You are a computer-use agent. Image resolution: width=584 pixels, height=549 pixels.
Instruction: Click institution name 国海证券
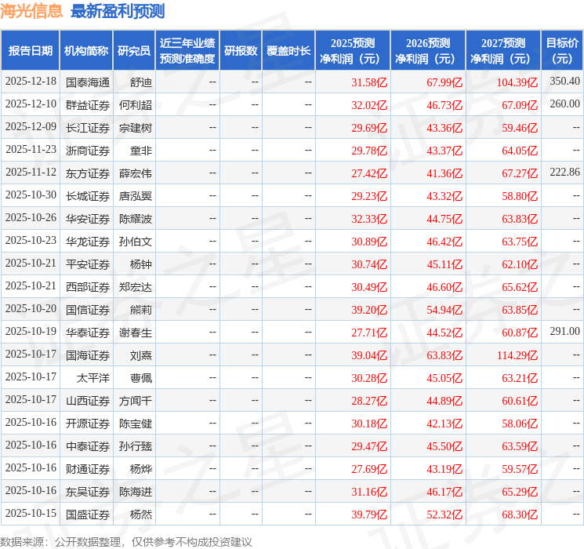88,355
